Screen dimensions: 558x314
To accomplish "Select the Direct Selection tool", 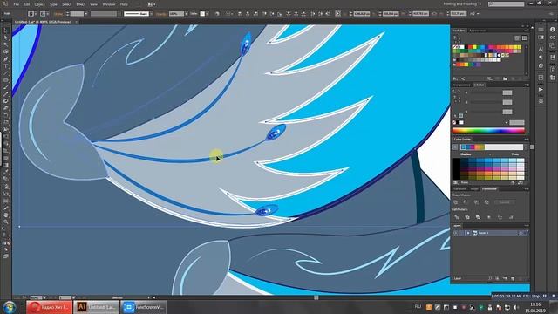I will pyautogui.click(x=5, y=38).
